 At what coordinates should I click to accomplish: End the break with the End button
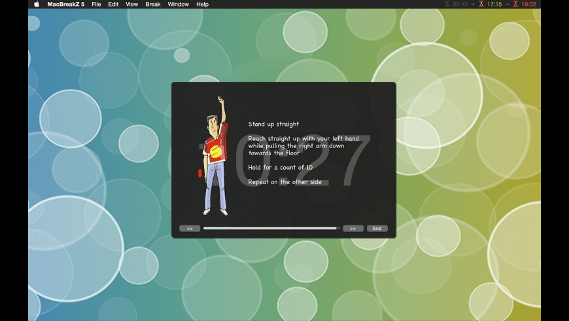click(x=377, y=228)
